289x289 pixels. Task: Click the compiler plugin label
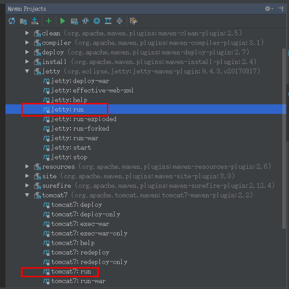click(56, 43)
